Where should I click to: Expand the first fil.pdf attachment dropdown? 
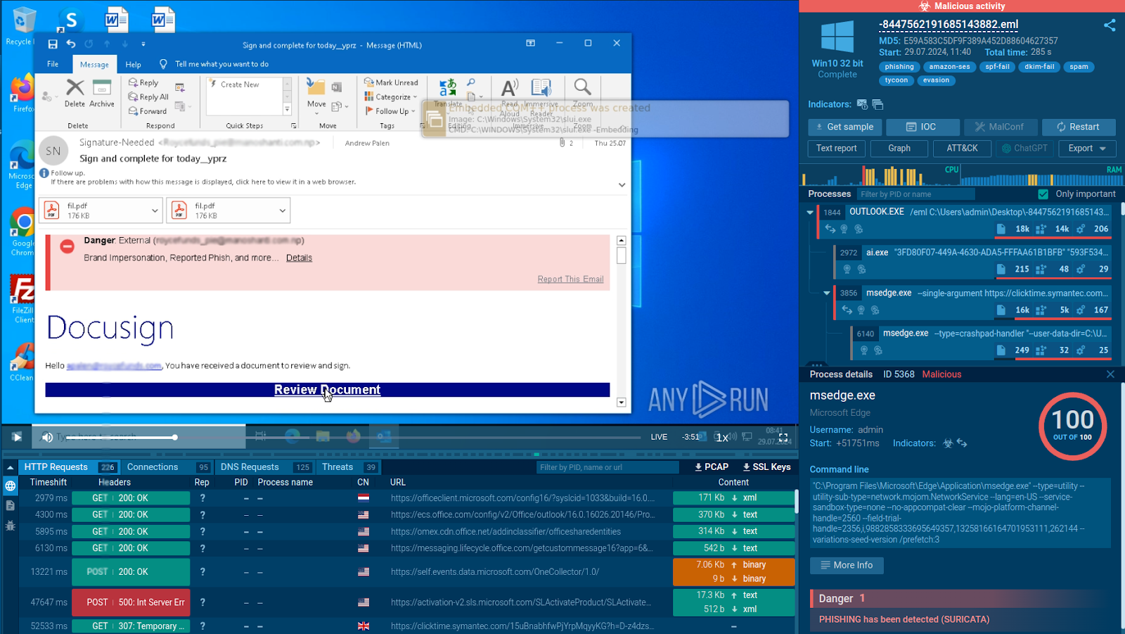pyautogui.click(x=155, y=210)
